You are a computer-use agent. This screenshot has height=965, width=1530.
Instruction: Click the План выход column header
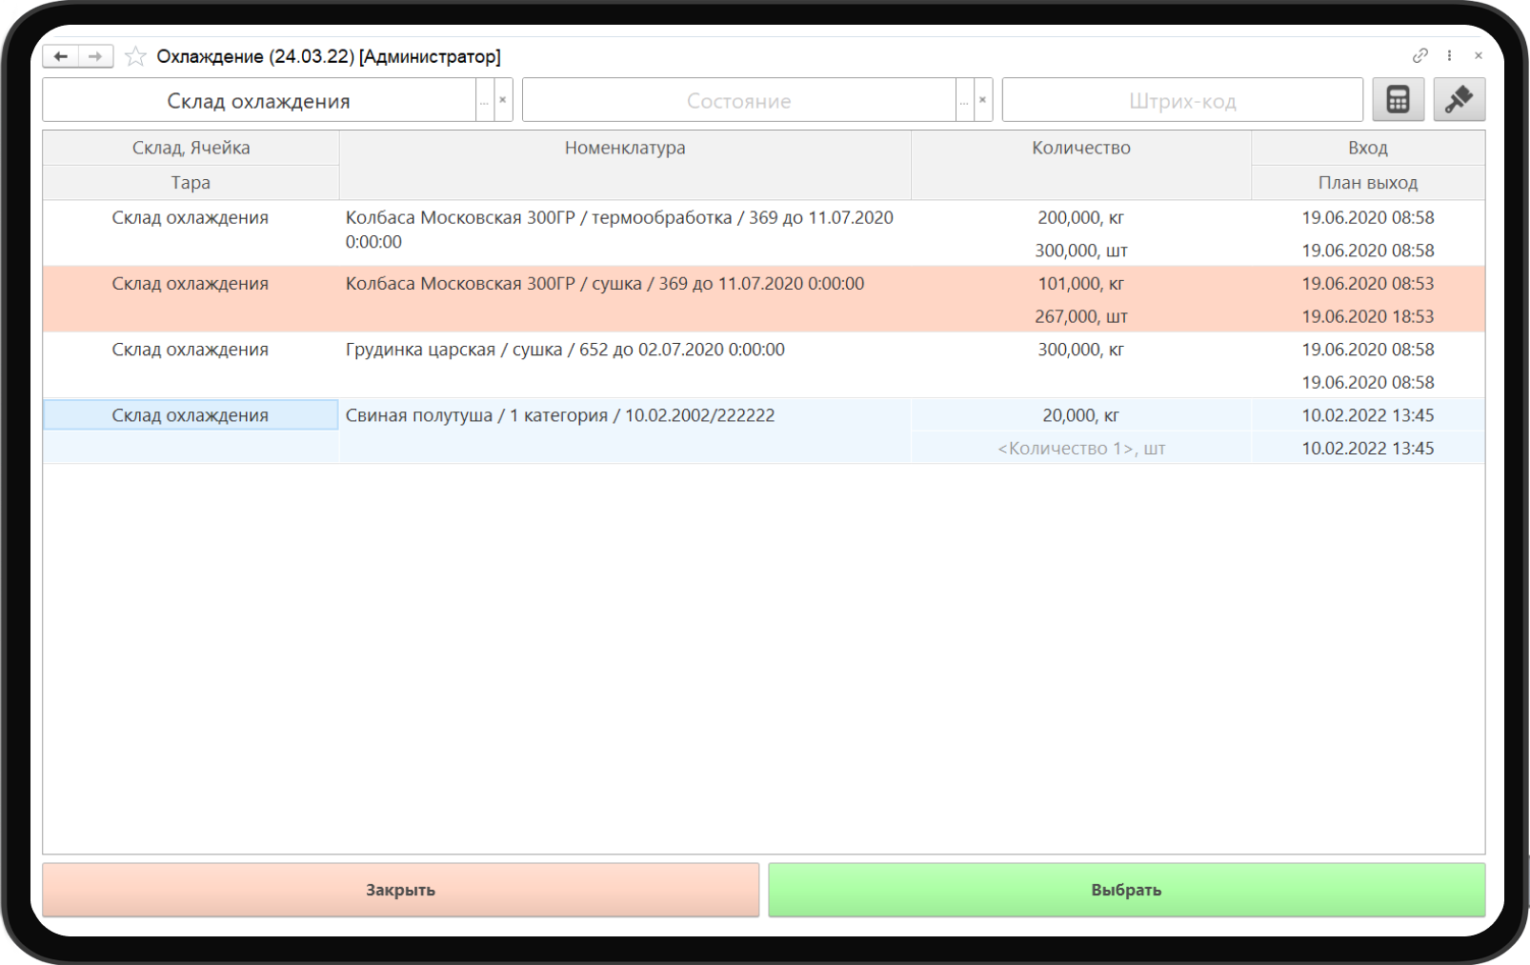point(1368,183)
